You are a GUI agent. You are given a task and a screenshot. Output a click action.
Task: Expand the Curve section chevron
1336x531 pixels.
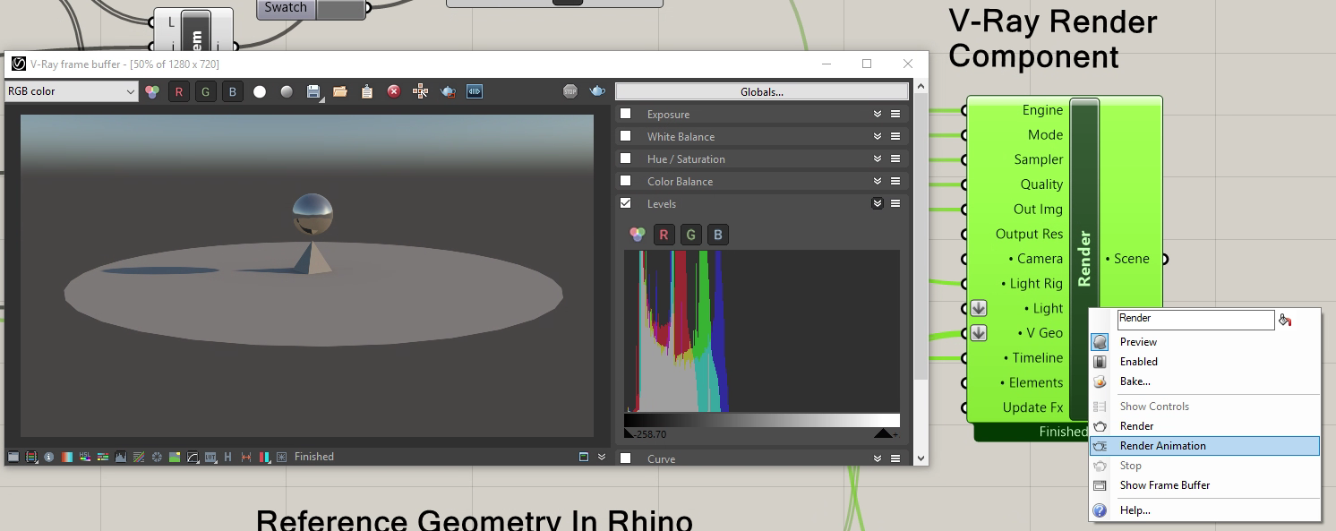(x=878, y=458)
